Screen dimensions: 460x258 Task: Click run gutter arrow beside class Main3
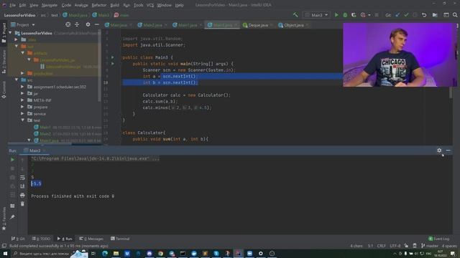point(113,57)
